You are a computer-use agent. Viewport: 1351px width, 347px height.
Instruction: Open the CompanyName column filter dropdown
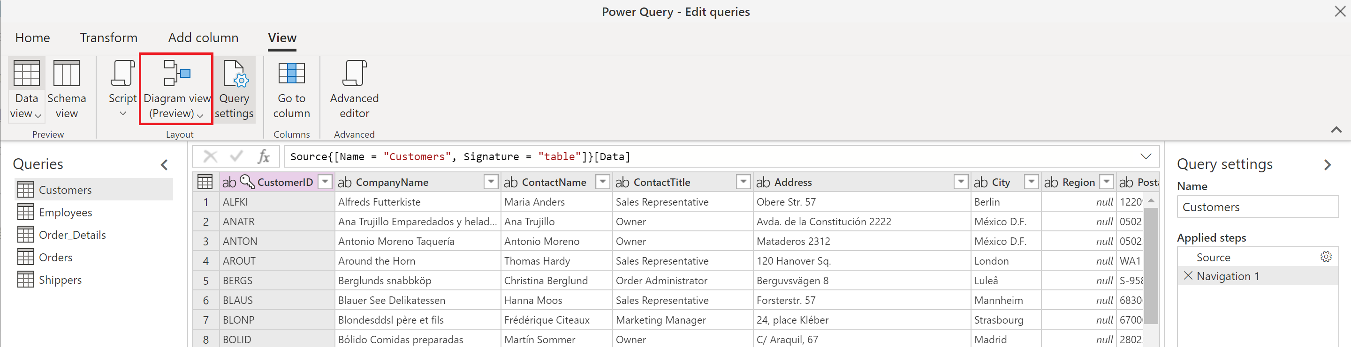[490, 182]
